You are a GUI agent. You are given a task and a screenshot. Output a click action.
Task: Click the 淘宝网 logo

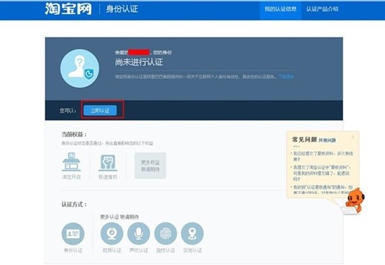coord(68,9)
